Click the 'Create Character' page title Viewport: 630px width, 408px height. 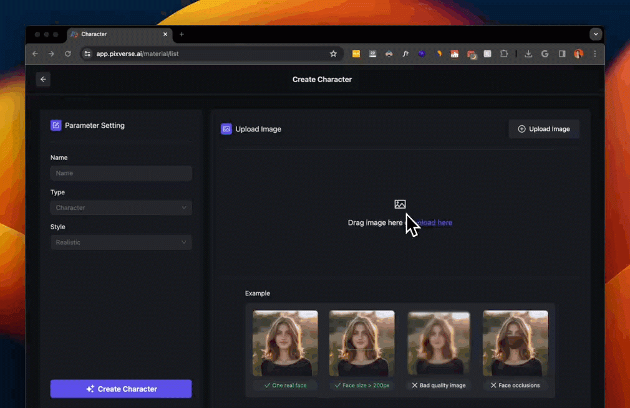click(322, 80)
